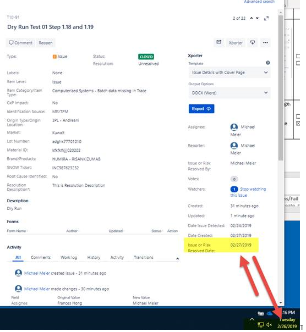Click avatar beside created issue entry
Image resolution: width=306 pixels, height=332 pixels.
click(x=19, y=273)
